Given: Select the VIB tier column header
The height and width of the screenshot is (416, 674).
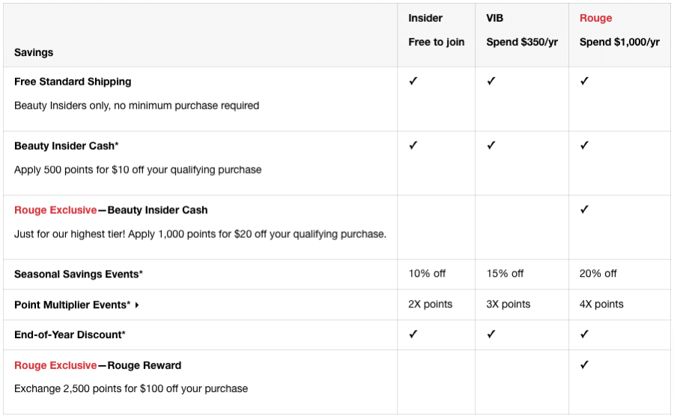Looking at the screenshot, I should coord(496,18).
